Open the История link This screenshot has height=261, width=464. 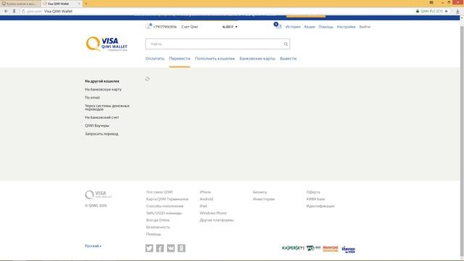point(293,27)
